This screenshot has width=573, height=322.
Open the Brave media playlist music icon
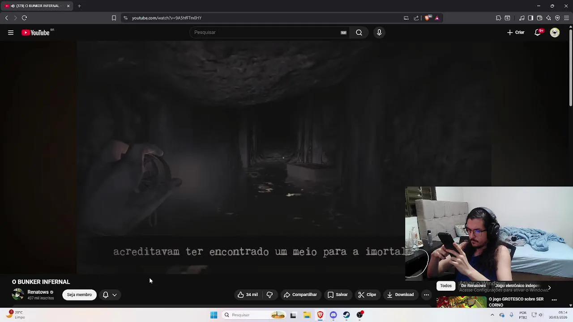[522, 18]
